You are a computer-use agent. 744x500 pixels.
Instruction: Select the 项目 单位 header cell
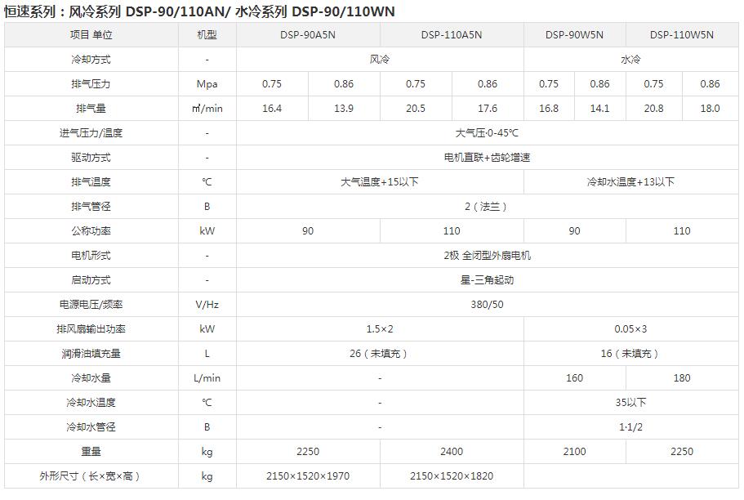[x=91, y=35]
